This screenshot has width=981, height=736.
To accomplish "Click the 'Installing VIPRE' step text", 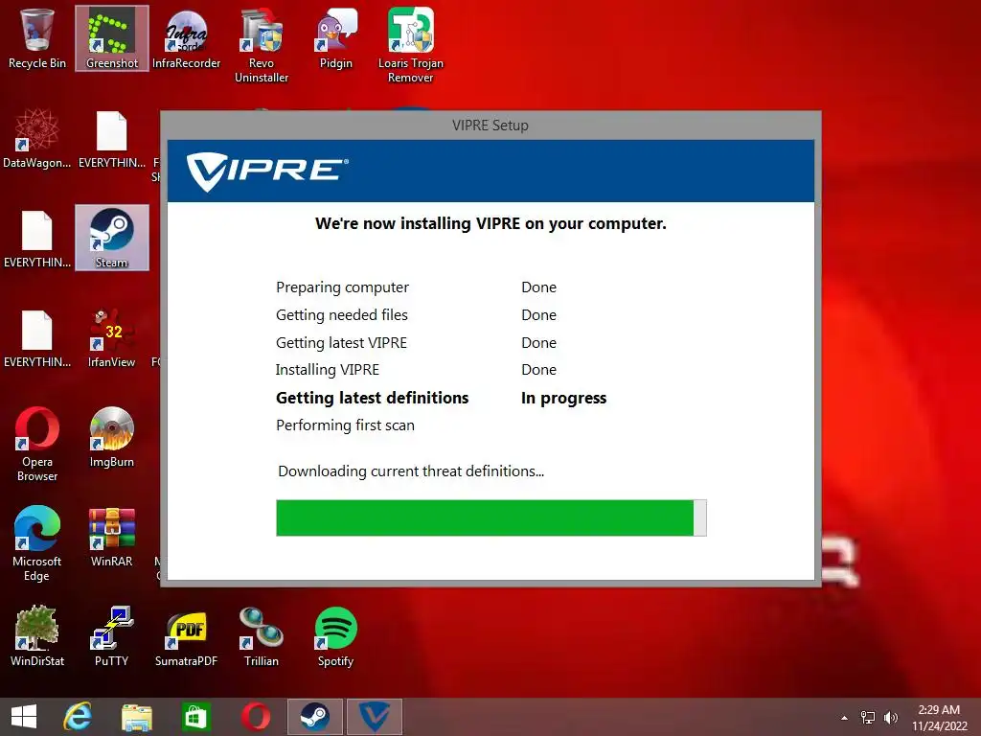I will coord(328,370).
